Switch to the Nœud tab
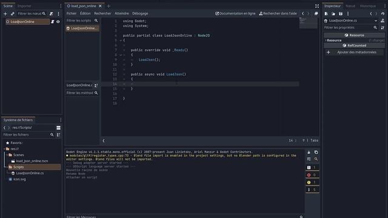The height and width of the screenshot is (218, 388). click(350, 6)
